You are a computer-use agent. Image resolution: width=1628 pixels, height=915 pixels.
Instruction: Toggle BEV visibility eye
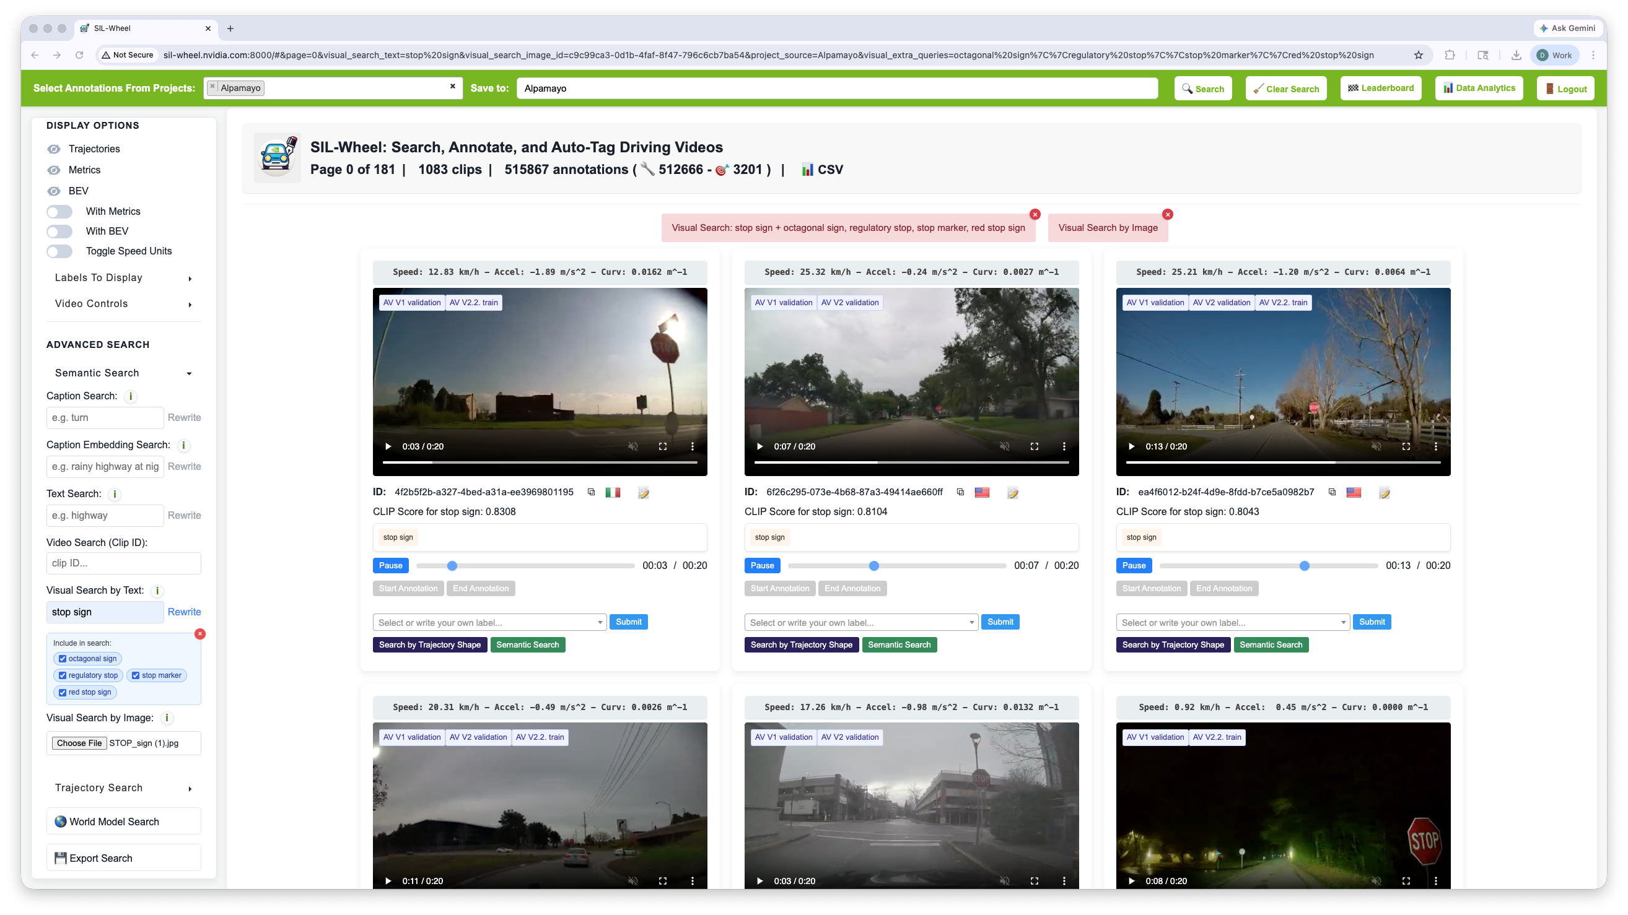[x=54, y=191]
